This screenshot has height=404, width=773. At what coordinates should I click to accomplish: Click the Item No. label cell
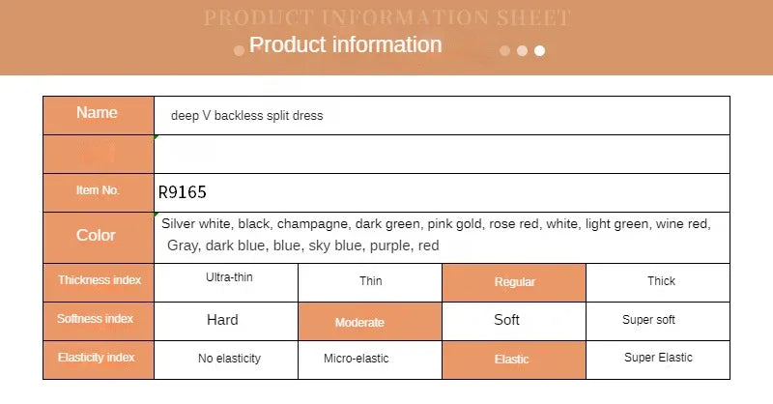(99, 193)
